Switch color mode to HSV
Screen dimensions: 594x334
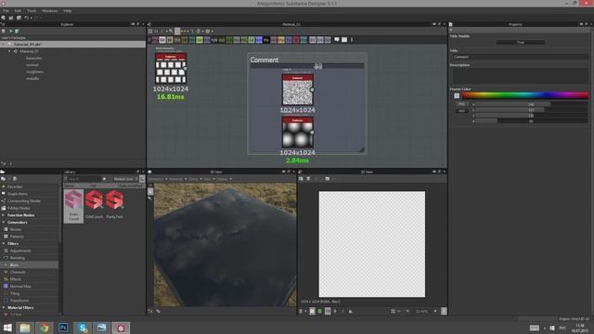pos(461,111)
